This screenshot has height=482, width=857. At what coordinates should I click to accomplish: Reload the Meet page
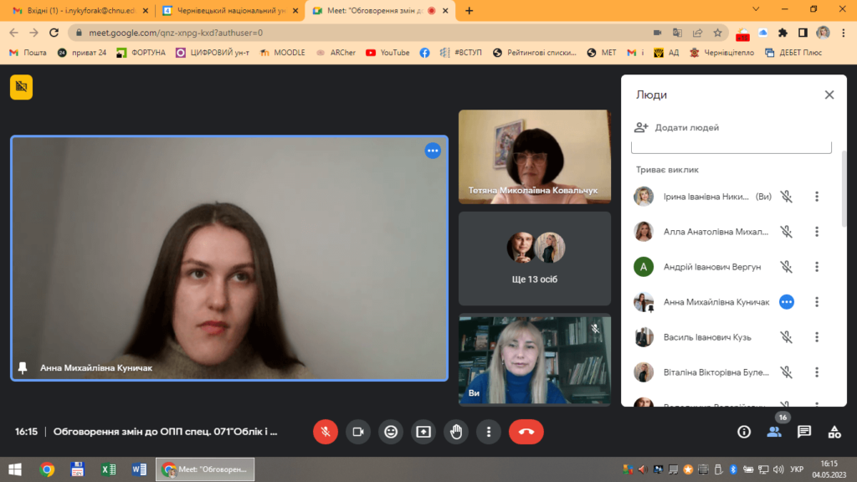54,33
